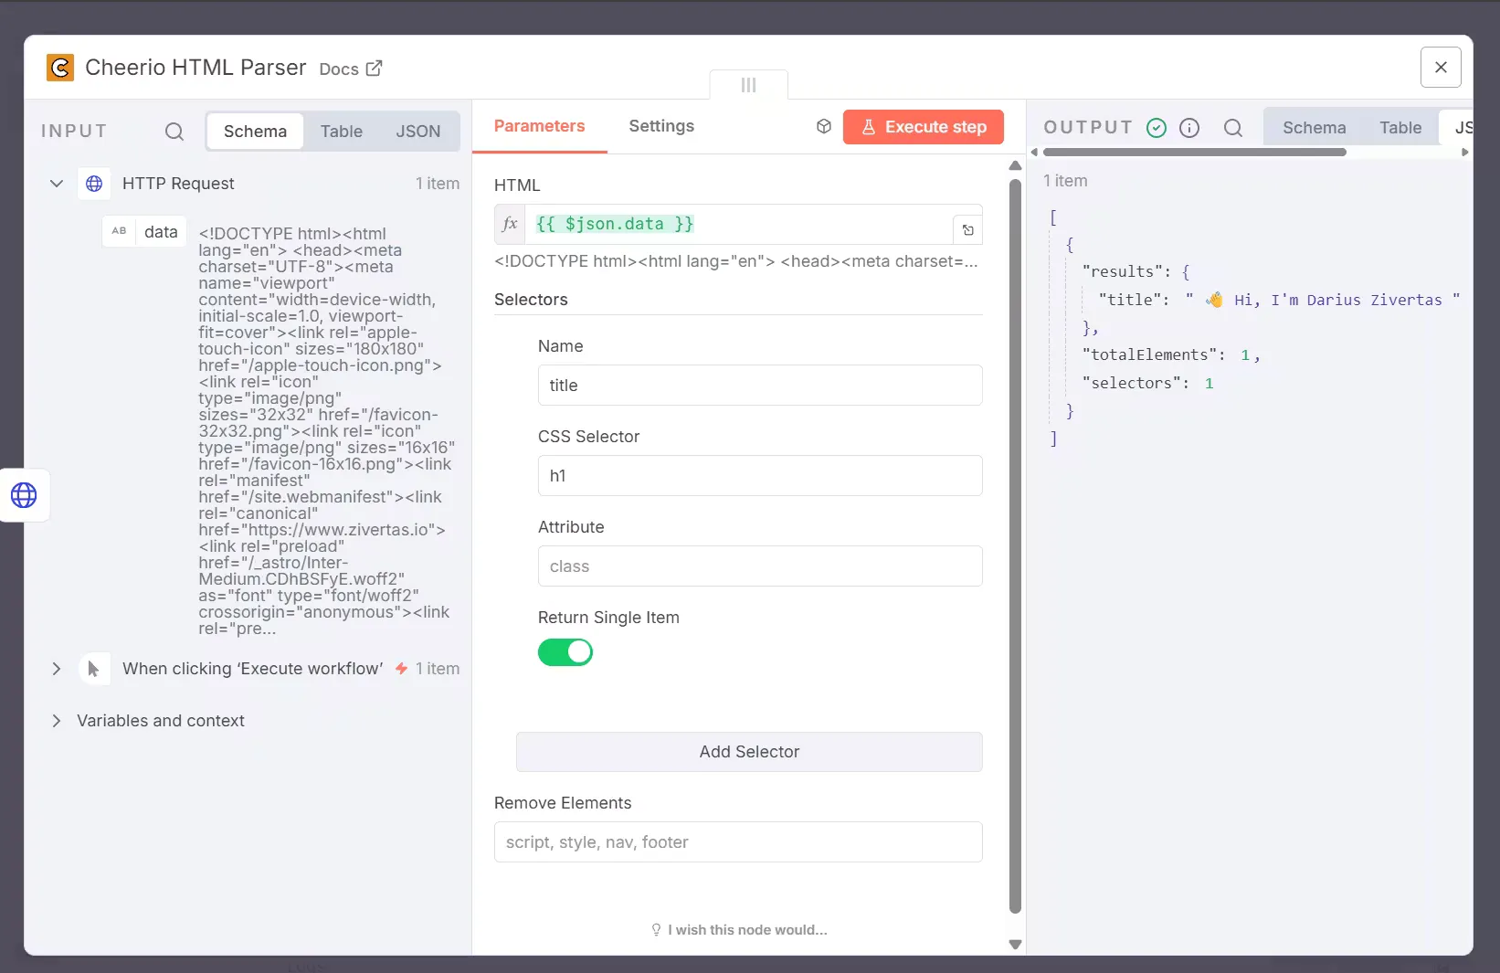Click the fx expression icon in HTML field

509,224
